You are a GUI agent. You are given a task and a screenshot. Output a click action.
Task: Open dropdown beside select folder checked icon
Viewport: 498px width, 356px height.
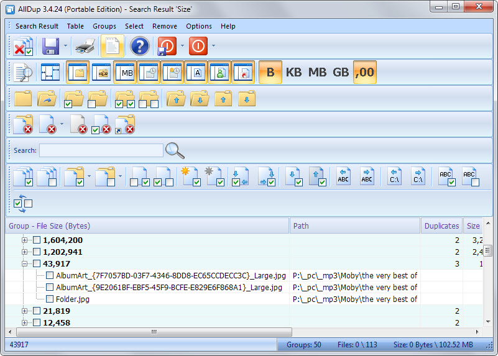pos(89,176)
